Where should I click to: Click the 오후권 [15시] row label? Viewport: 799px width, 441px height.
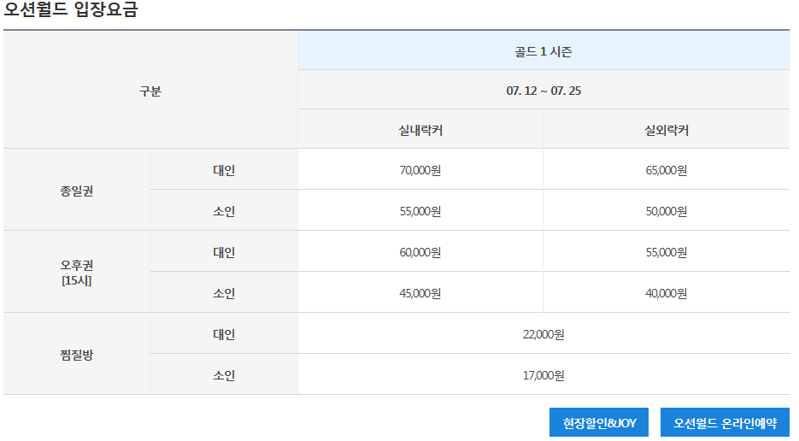pyautogui.click(x=77, y=273)
